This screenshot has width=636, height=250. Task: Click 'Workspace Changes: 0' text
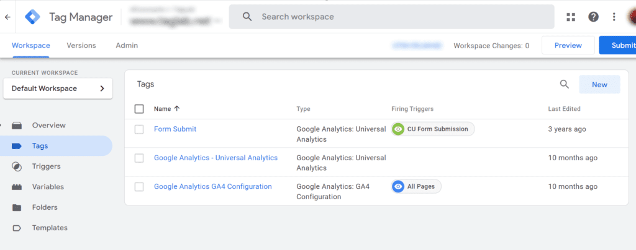tap(491, 46)
